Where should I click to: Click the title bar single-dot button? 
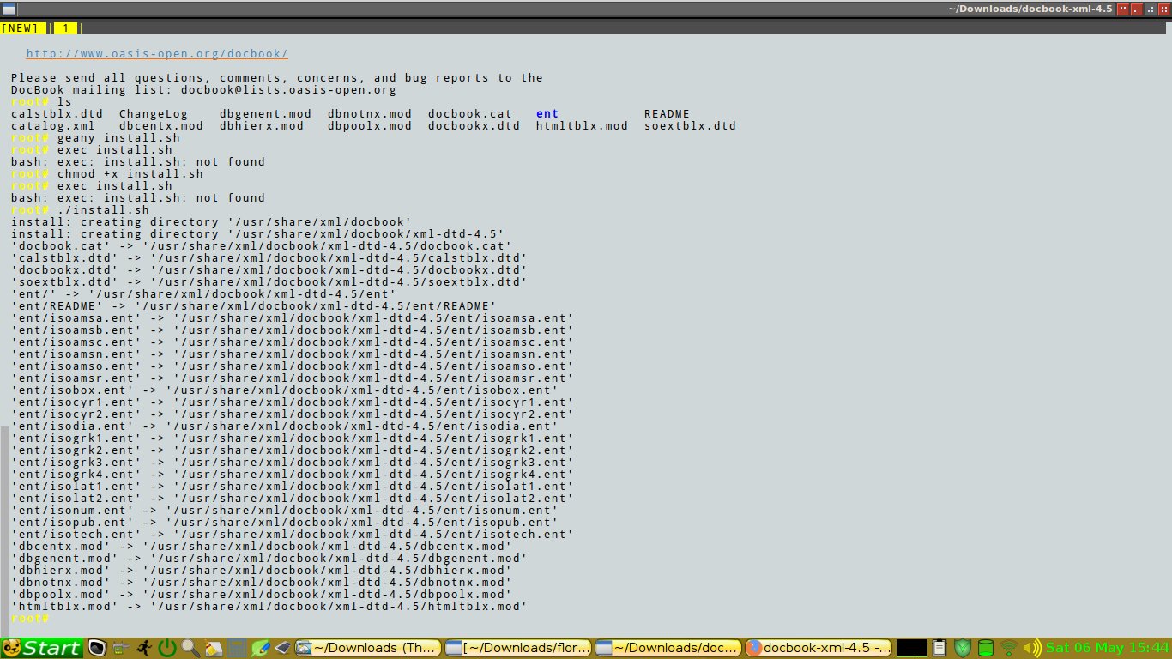(1136, 9)
